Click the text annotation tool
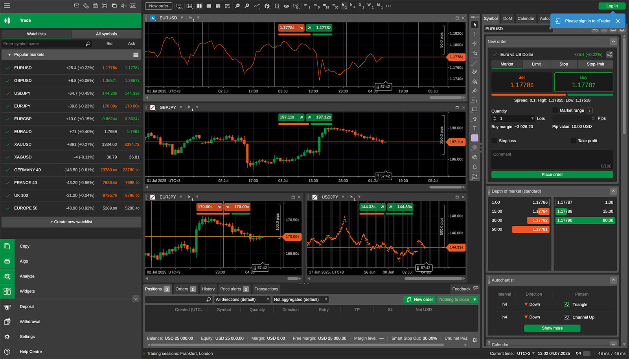This screenshot has height=359, width=629. [x=475, y=129]
